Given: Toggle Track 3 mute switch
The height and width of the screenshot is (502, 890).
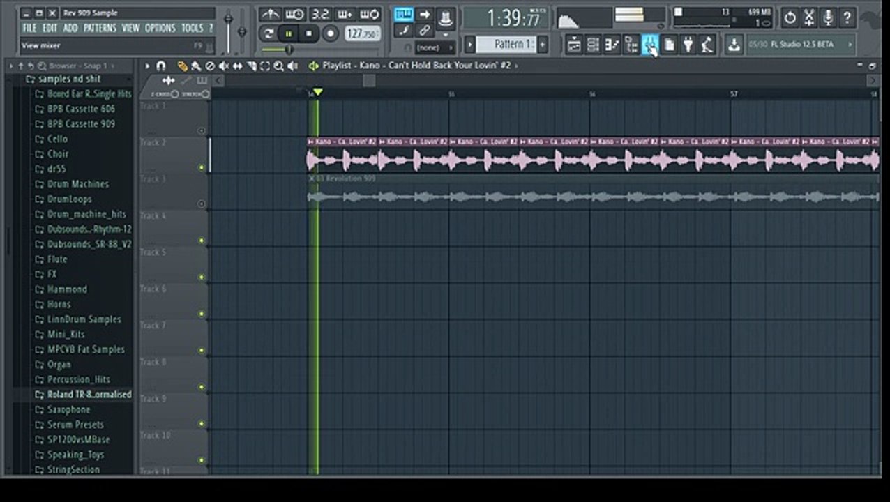Looking at the screenshot, I should click(x=202, y=204).
